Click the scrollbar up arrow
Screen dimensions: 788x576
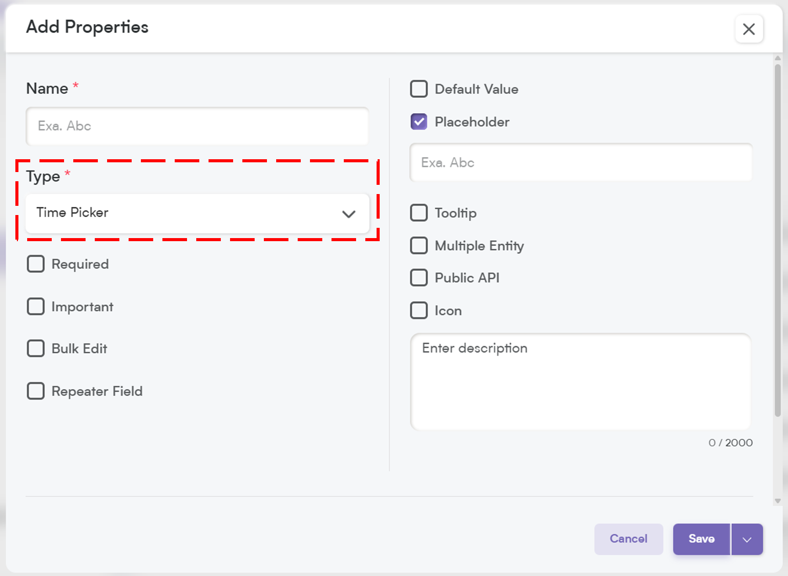point(778,58)
